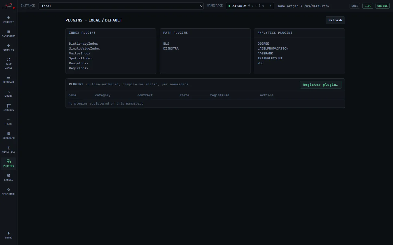Click the Path Plugins panel header
Viewport: 393px width, 245px height.
pyautogui.click(x=205, y=33)
